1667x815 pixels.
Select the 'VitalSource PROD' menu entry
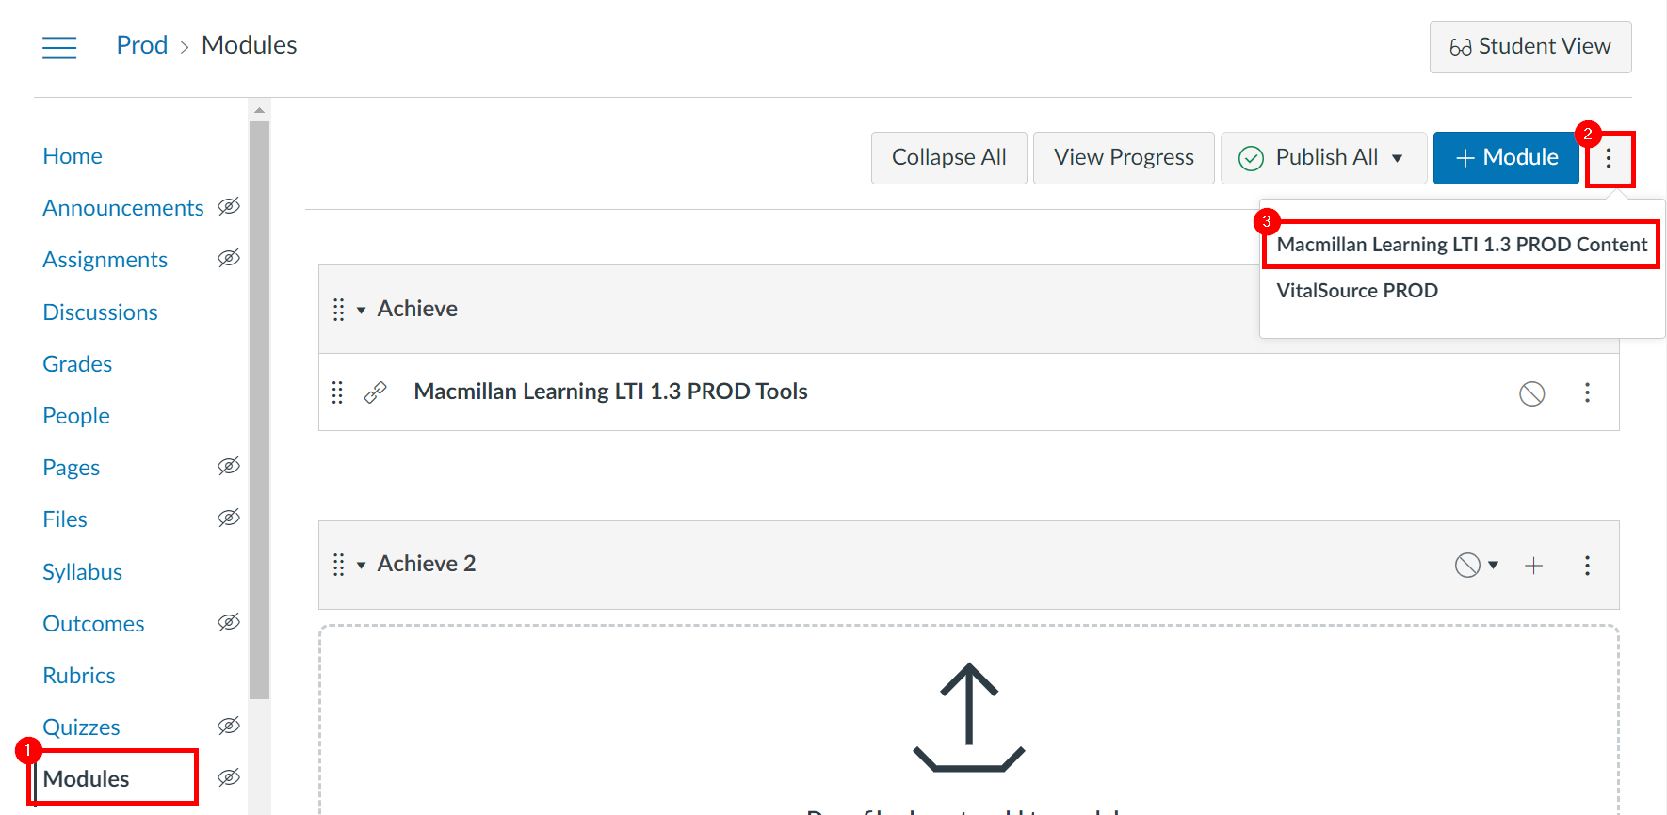click(x=1357, y=290)
